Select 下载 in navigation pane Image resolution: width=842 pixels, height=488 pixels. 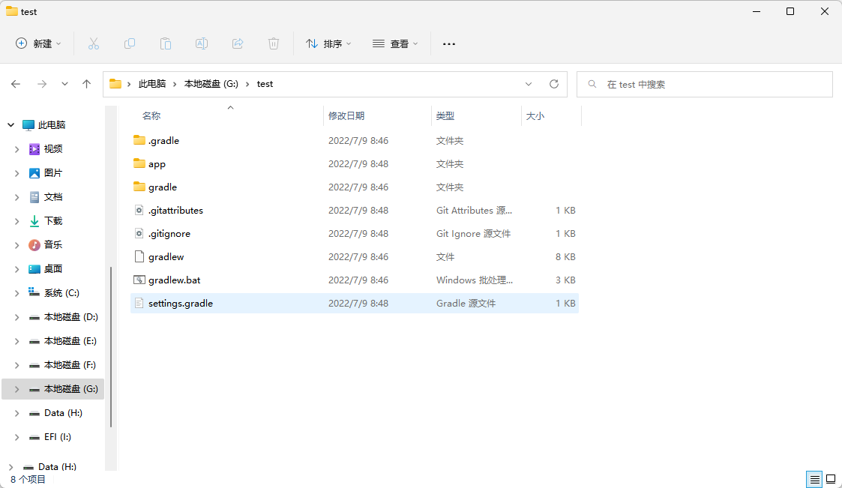click(x=52, y=220)
